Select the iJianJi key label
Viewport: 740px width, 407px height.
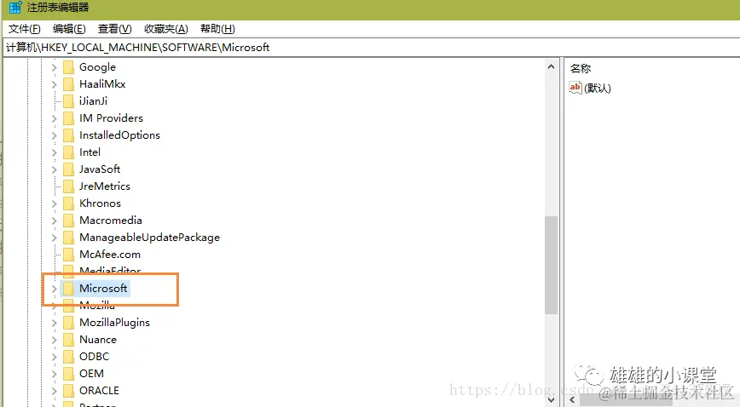click(94, 101)
